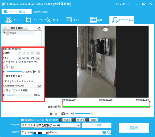Click the 開始 start button
The height and width of the screenshot is (137, 155).
pyautogui.click(x=134, y=128)
